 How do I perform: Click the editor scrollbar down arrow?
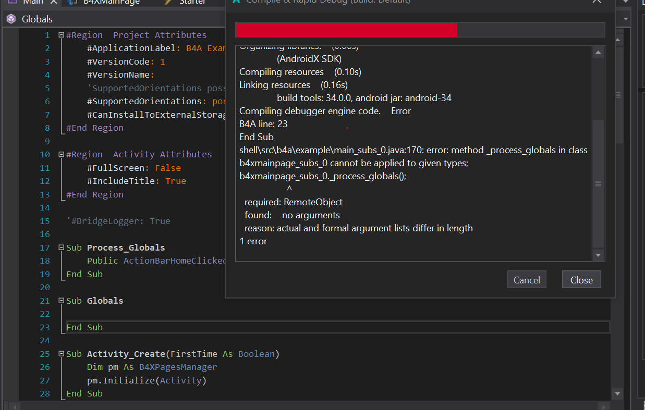(x=617, y=394)
